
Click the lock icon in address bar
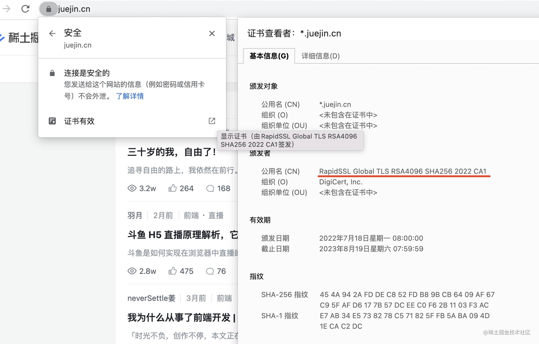(49, 9)
